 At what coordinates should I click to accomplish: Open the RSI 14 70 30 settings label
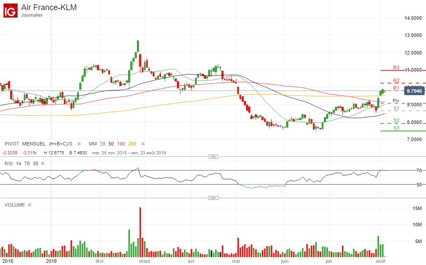21,163
